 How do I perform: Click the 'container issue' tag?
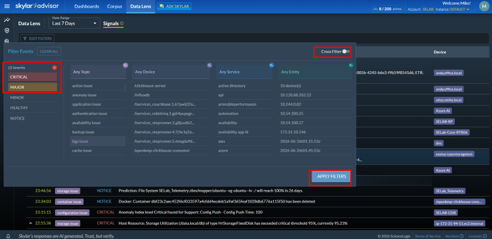click(x=69, y=202)
